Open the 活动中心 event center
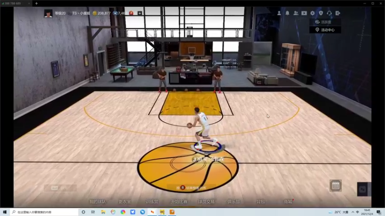Image resolution: width=385 pixels, height=216 pixels. coord(325,30)
